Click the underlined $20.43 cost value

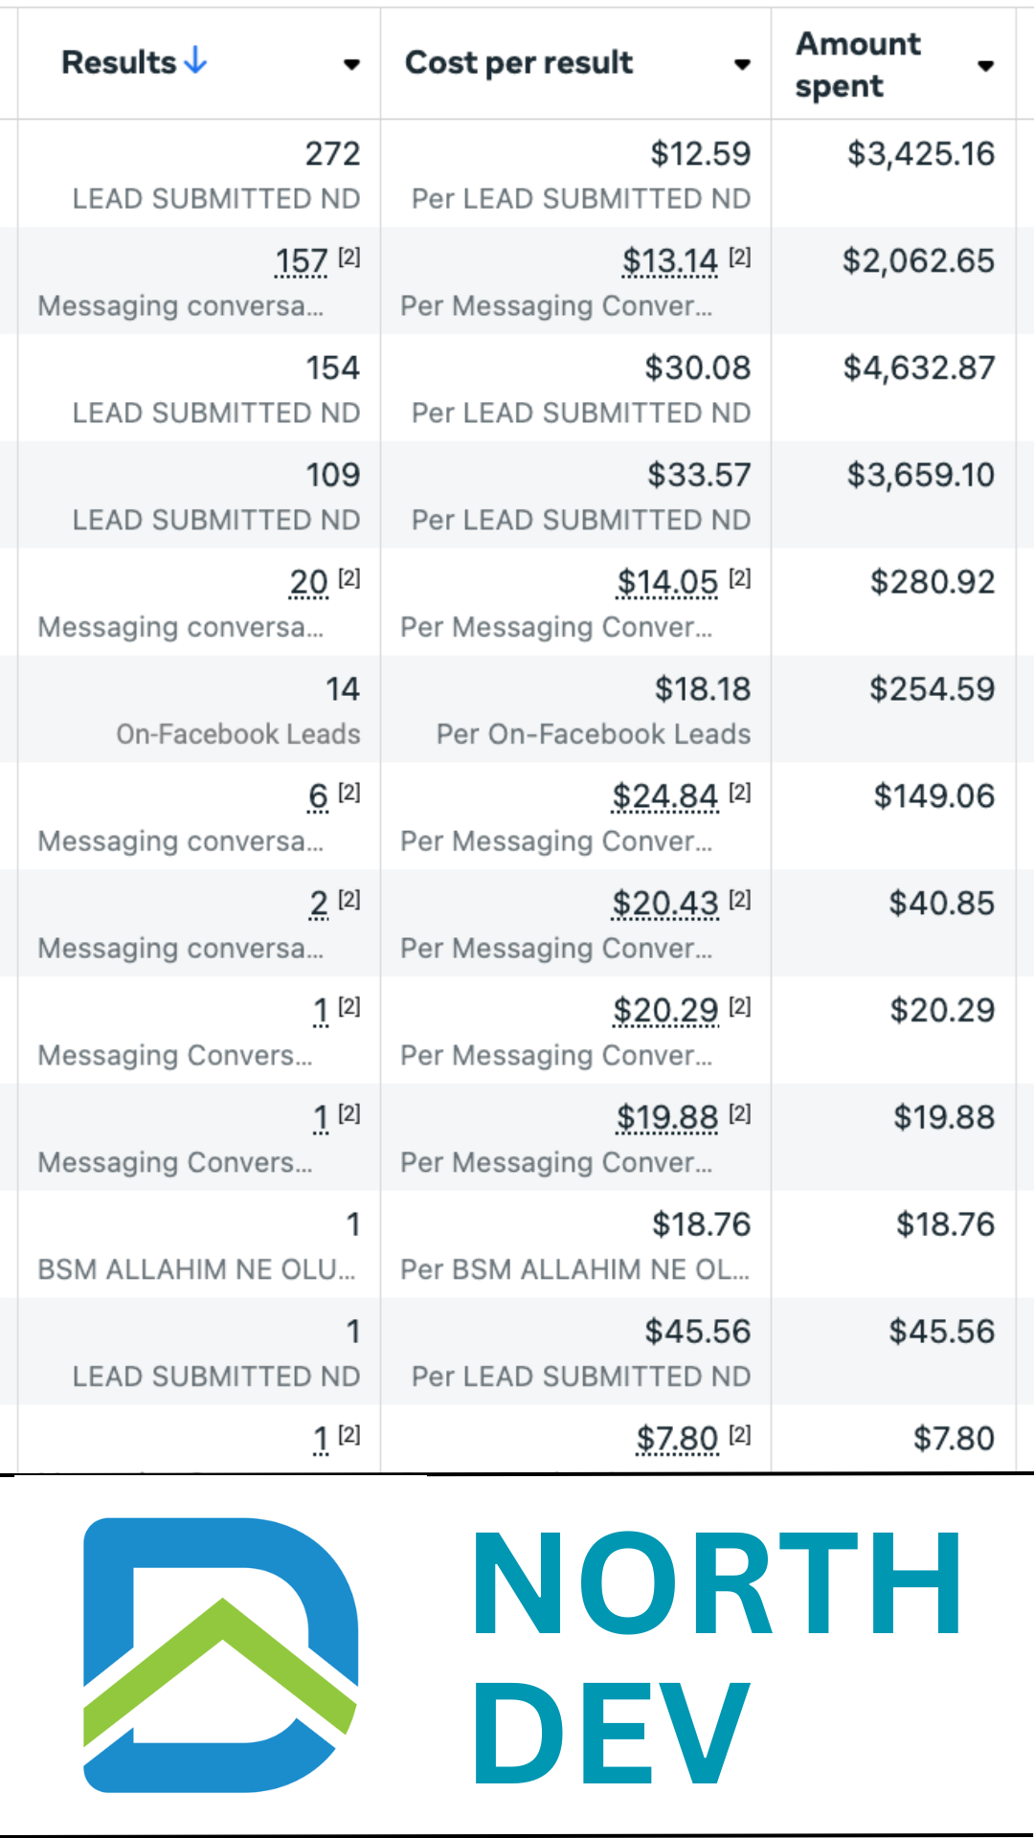tap(665, 904)
